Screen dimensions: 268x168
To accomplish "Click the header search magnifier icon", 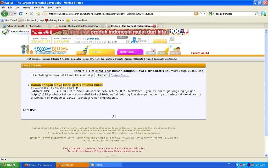I will [x=172, y=40].
